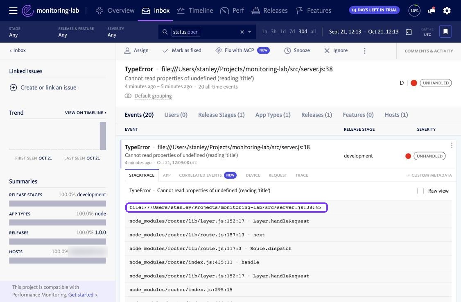461x302 pixels.
Task: Open the Severity filter dropdown
Action: point(115,32)
